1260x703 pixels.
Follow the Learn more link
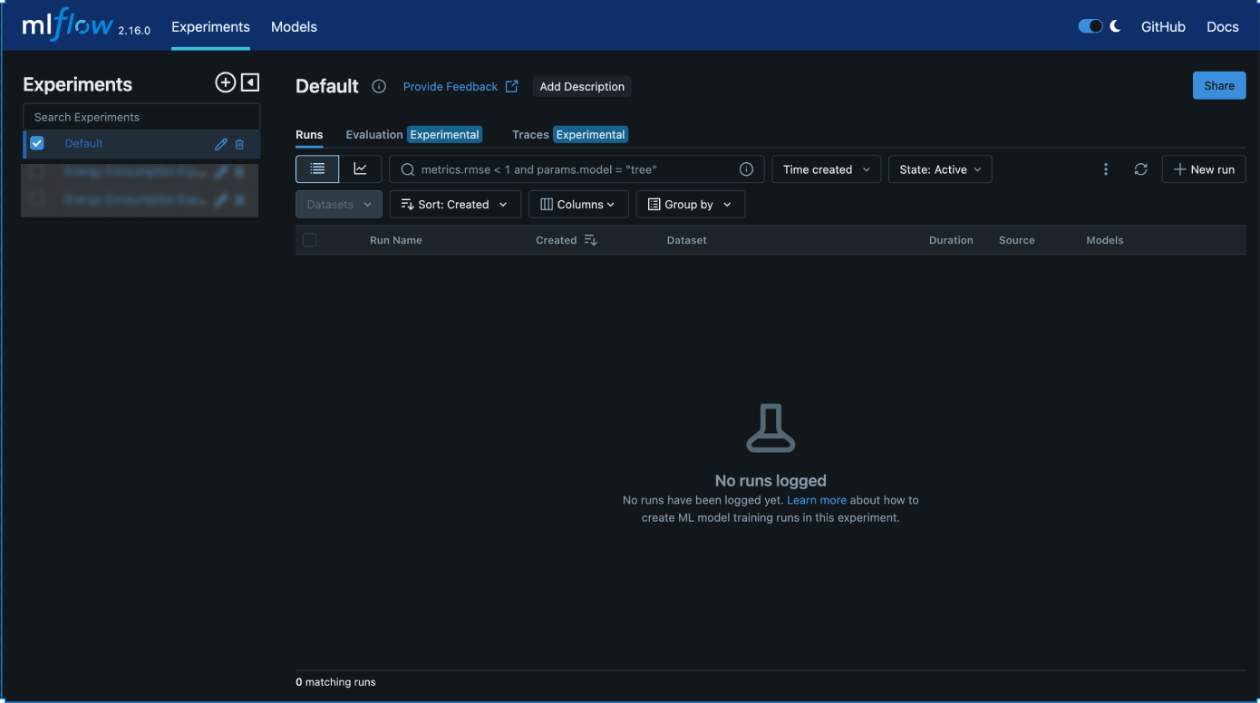coord(816,500)
